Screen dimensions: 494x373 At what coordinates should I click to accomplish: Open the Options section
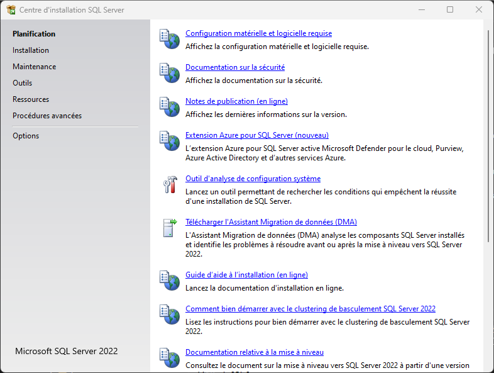[x=26, y=136]
